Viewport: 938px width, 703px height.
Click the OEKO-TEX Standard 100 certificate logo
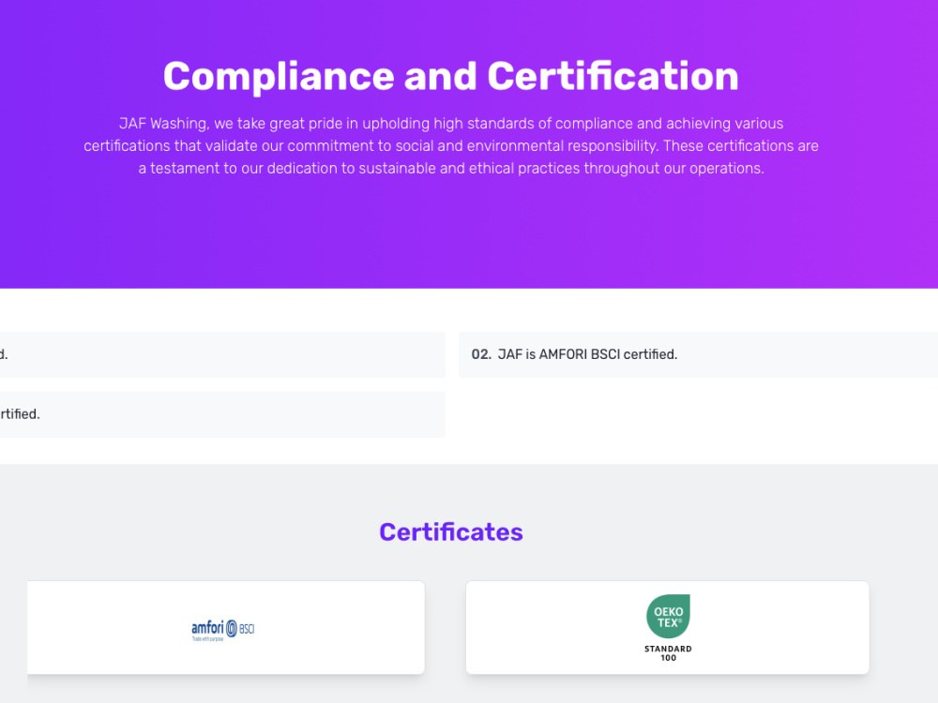point(668,628)
